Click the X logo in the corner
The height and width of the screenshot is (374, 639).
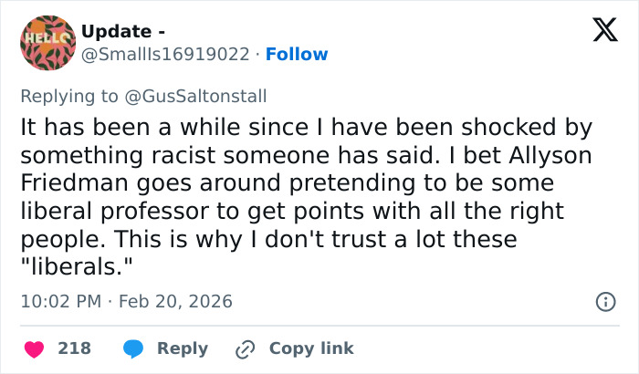pyautogui.click(x=599, y=33)
